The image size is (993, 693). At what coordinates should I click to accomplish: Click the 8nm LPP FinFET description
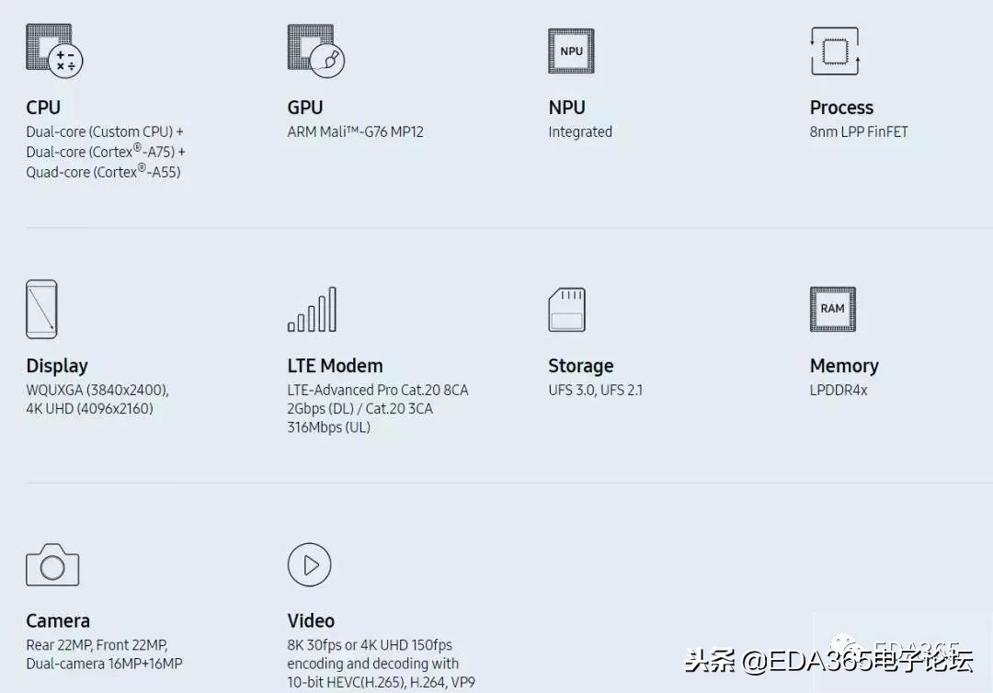858,131
